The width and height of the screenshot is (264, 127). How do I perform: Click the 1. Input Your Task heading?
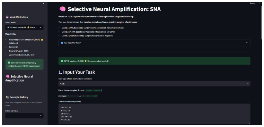tap(77, 73)
